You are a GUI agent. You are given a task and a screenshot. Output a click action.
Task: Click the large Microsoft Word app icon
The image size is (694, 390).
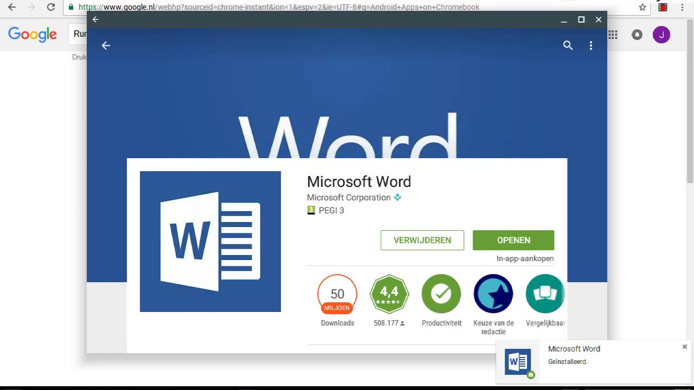pos(210,242)
